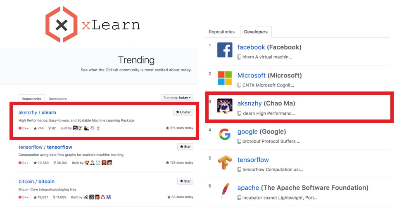Screen dimensions: 404x211
Task: Open the Google logo avatar
Action: (x=225, y=134)
